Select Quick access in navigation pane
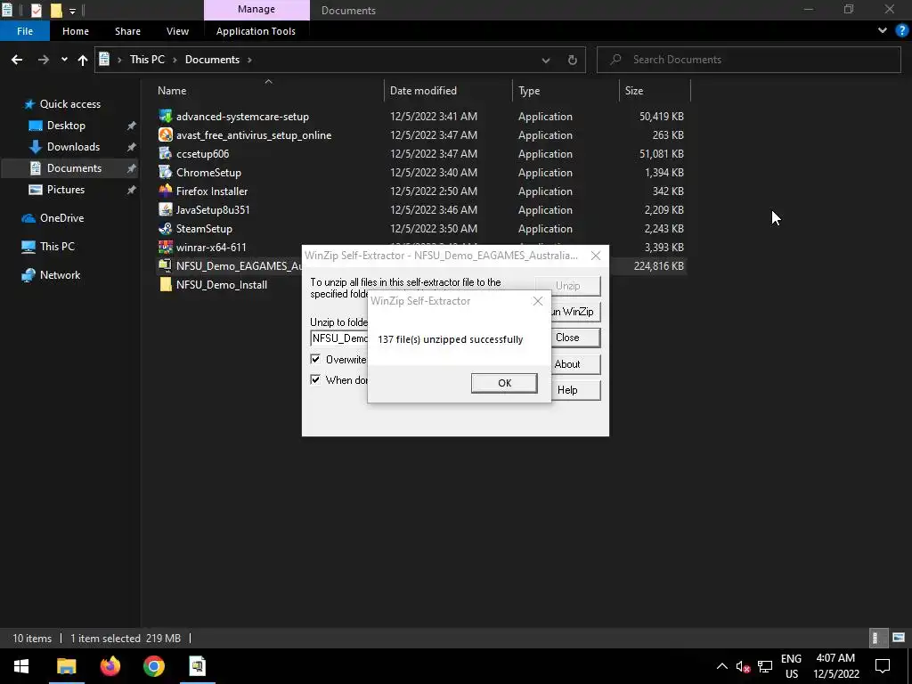Image resolution: width=912 pixels, height=684 pixels. click(70, 104)
